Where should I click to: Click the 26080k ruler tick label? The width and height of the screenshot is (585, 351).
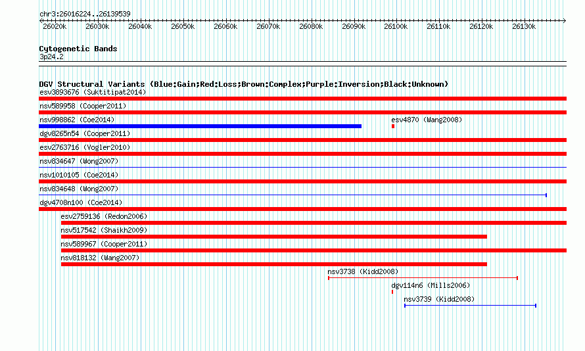pyautogui.click(x=311, y=27)
